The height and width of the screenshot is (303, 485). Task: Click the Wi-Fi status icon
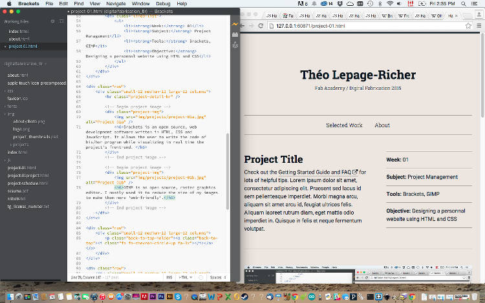(390, 4)
